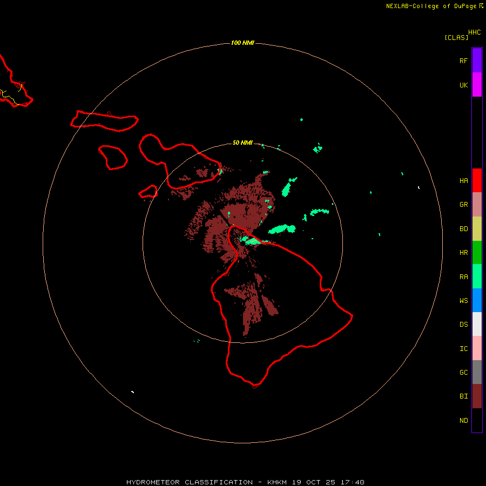Image resolution: width=486 pixels, height=486 pixels.
Task: Click the UK legend label
Action: (x=463, y=85)
